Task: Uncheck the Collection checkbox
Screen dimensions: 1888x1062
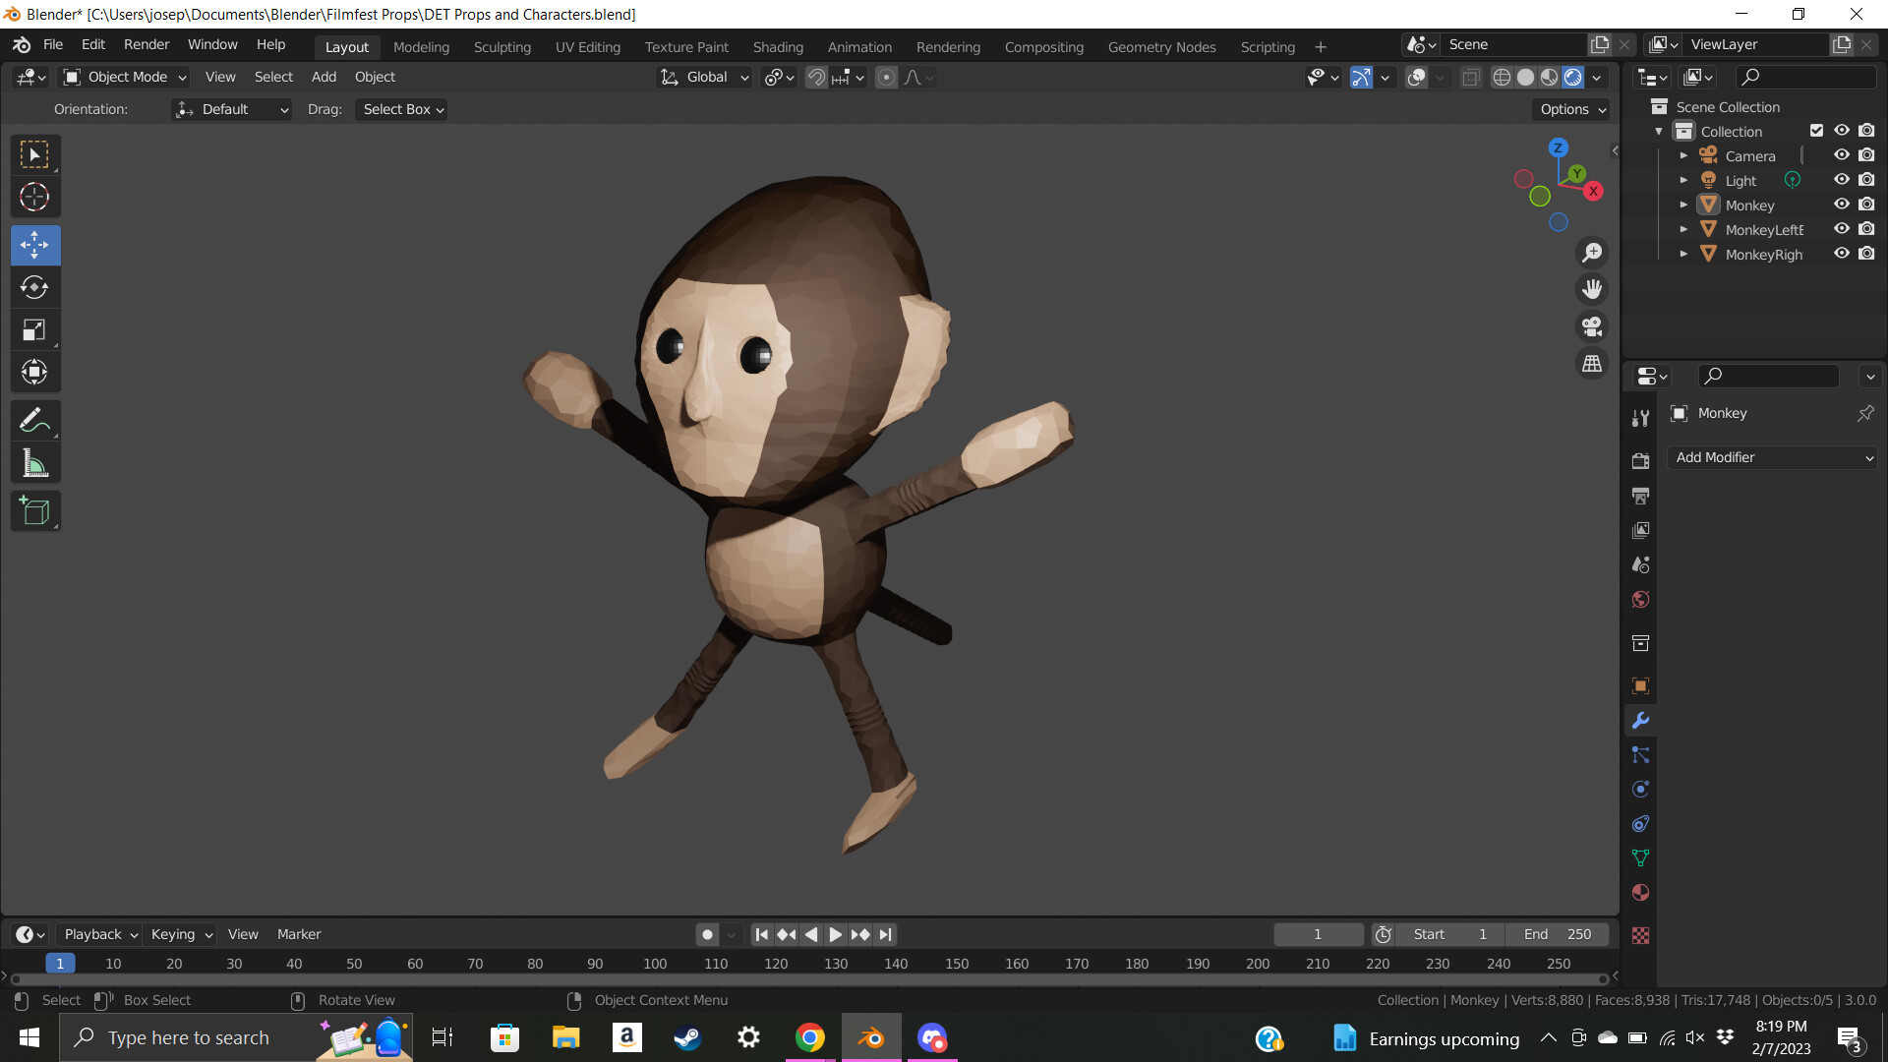Action: click(x=1816, y=130)
